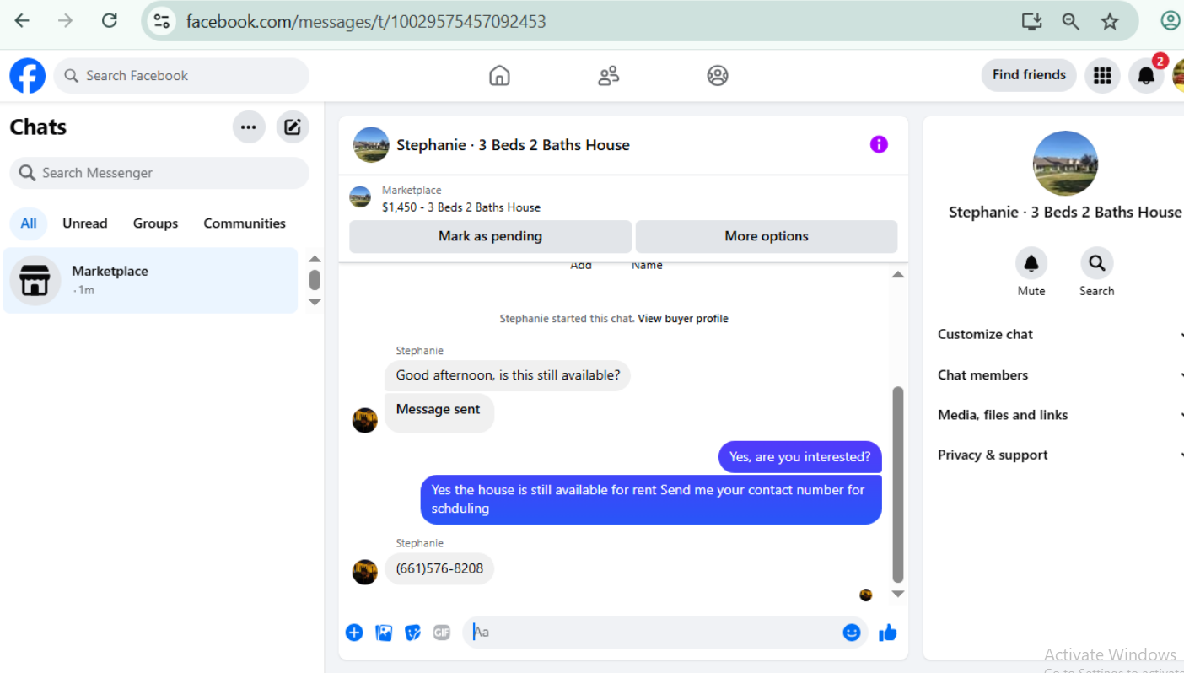The height and width of the screenshot is (673, 1184).
Task: Click the conversation scroll up arrow
Action: (x=898, y=275)
